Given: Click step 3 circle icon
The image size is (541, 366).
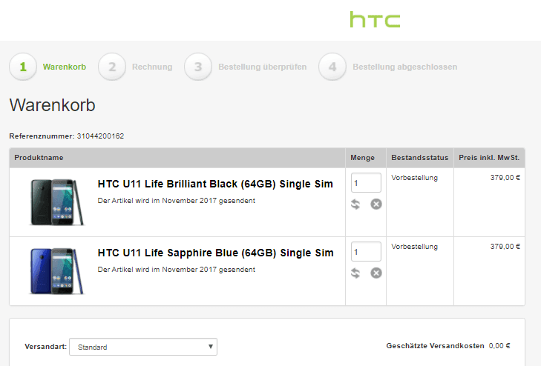Looking at the screenshot, I should [x=198, y=67].
